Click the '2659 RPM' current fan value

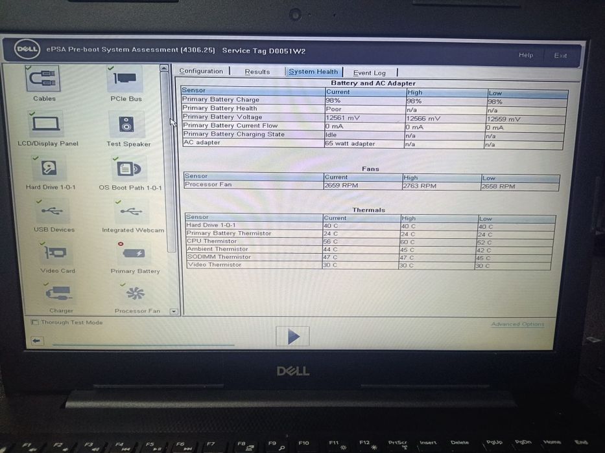click(341, 185)
